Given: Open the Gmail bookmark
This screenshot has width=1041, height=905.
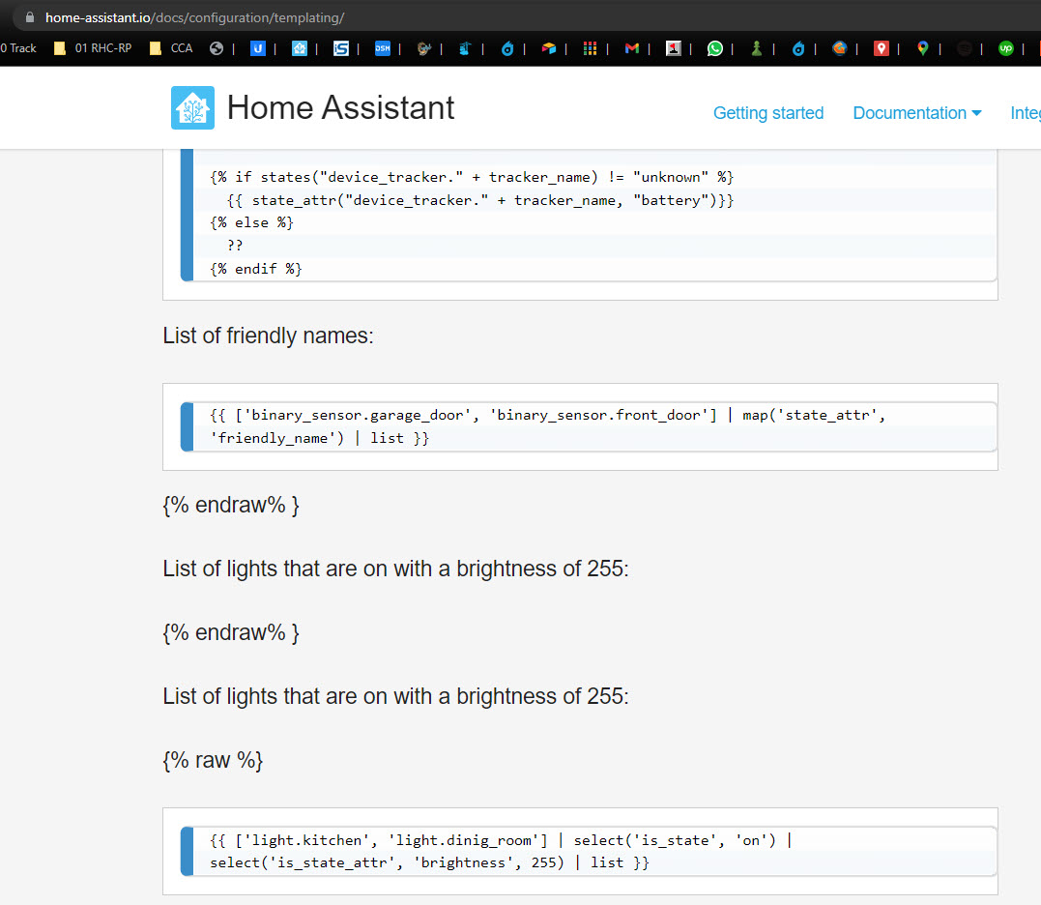Looking at the screenshot, I should tap(632, 48).
